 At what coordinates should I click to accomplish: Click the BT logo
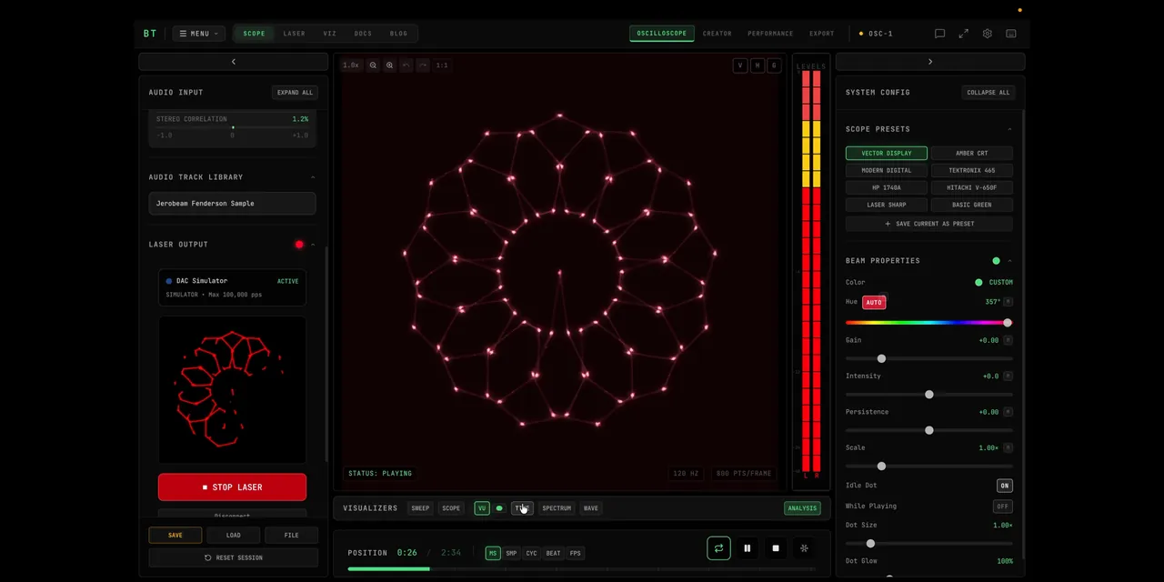click(x=150, y=34)
